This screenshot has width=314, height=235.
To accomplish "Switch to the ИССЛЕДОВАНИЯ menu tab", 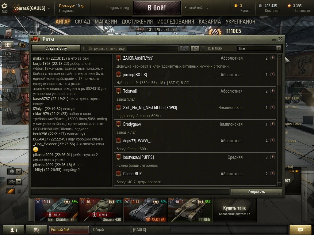I will [x=175, y=22].
